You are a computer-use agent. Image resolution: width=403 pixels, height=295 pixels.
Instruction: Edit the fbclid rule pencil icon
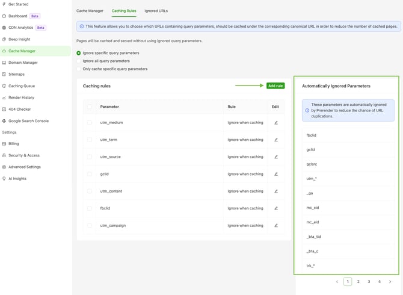(x=276, y=208)
